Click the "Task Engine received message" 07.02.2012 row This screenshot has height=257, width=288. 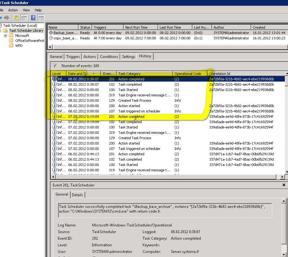(x=168, y=133)
